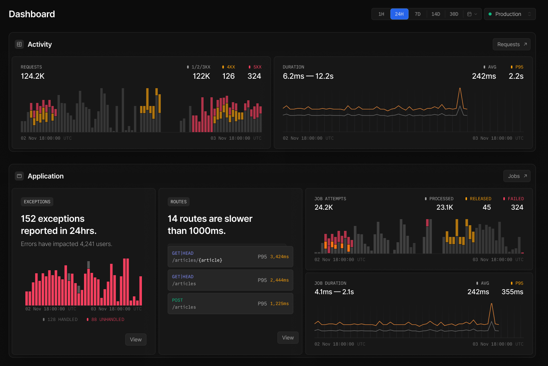This screenshot has height=366, width=548.
Task: Click the P95 legend marker in Duration
Action: (x=512, y=67)
